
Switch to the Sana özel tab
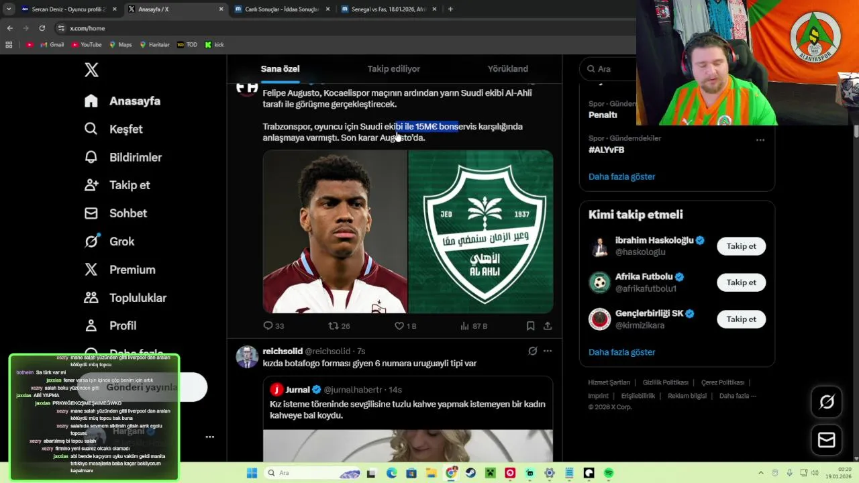coord(280,69)
